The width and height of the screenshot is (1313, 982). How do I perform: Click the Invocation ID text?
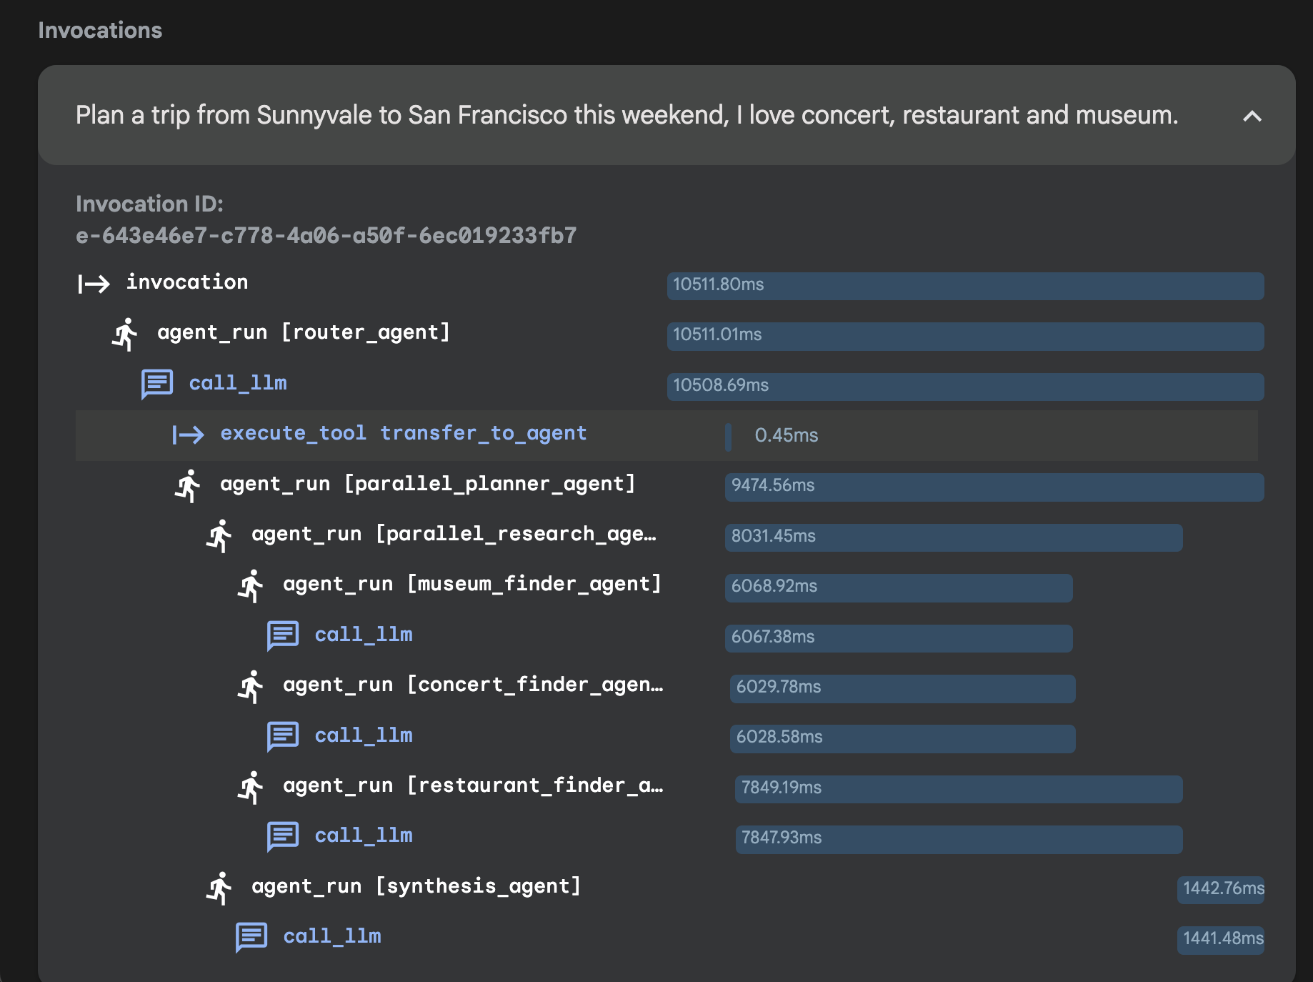coord(149,204)
